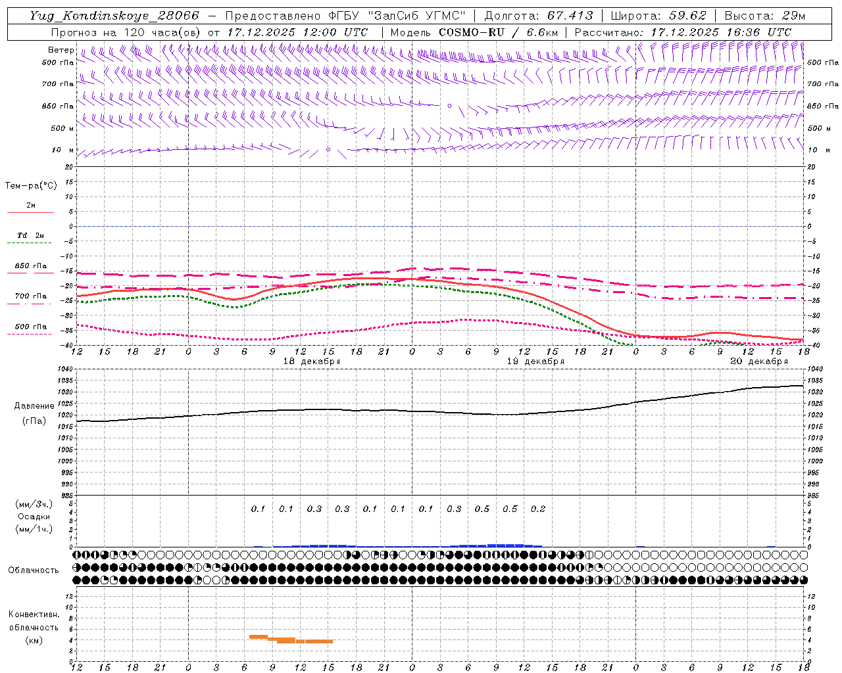The width and height of the screenshot is (842, 673).
Task: Click the 20 декабря date label
Action: pyautogui.click(x=759, y=361)
